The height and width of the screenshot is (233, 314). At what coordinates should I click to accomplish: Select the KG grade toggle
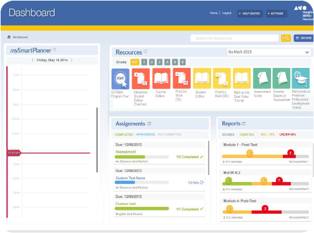click(135, 62)
